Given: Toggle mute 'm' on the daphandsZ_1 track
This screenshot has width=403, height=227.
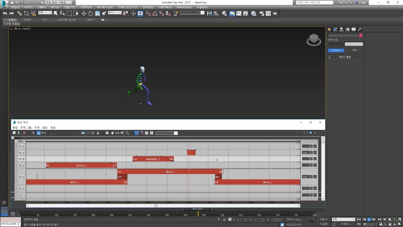Looking at the screenshot, I should tap(20, 159).
